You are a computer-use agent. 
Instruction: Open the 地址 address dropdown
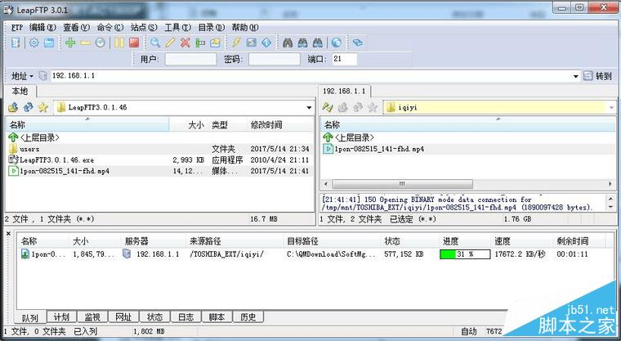(22, 76)
